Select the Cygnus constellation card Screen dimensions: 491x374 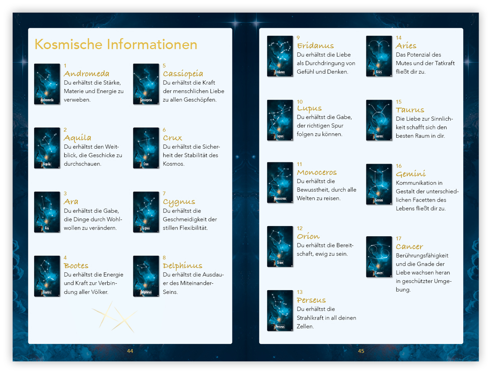[146, 212]
